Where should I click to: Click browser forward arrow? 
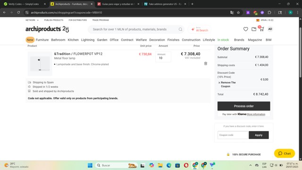pyautogui.click(x=11, y=13)
